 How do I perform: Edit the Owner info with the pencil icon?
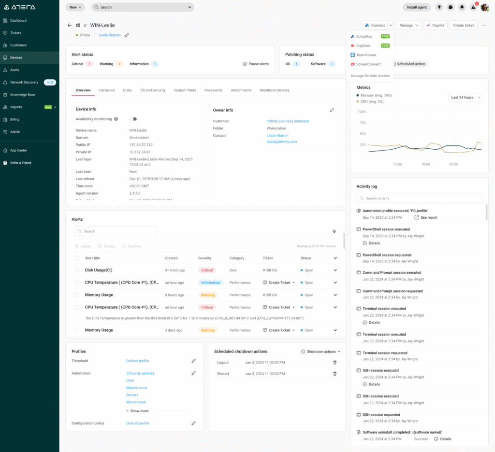pos(332,110)
